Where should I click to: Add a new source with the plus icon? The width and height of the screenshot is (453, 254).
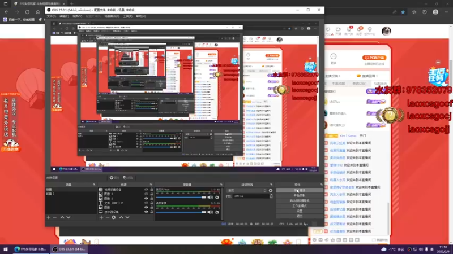pos(101,217)
